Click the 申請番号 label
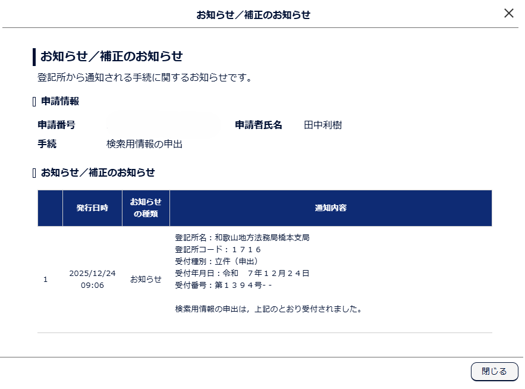Screen dimensions: 525x389 (x=56, y=126)
